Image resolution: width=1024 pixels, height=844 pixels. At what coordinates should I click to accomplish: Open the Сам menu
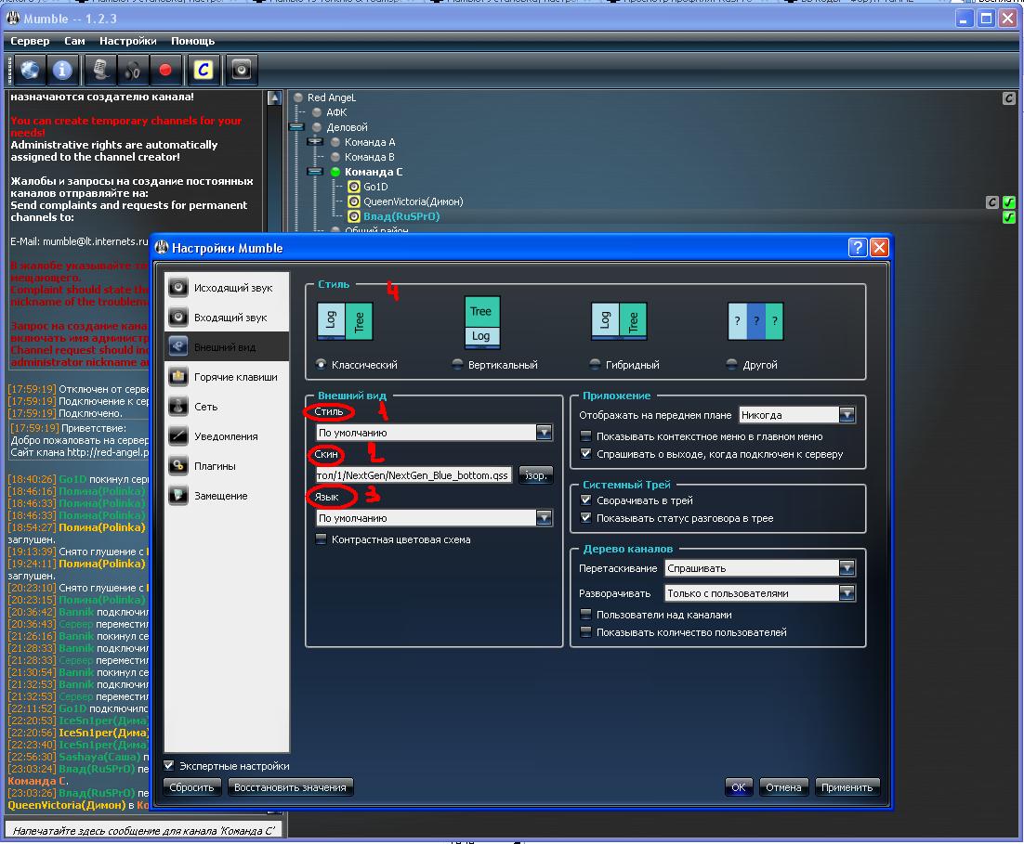pyautogui.click(x=74, y=41)
